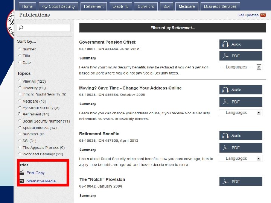Click PDF icon for Government Pension Offset
This screenshot has height=203, width=271.
(225, 56)
